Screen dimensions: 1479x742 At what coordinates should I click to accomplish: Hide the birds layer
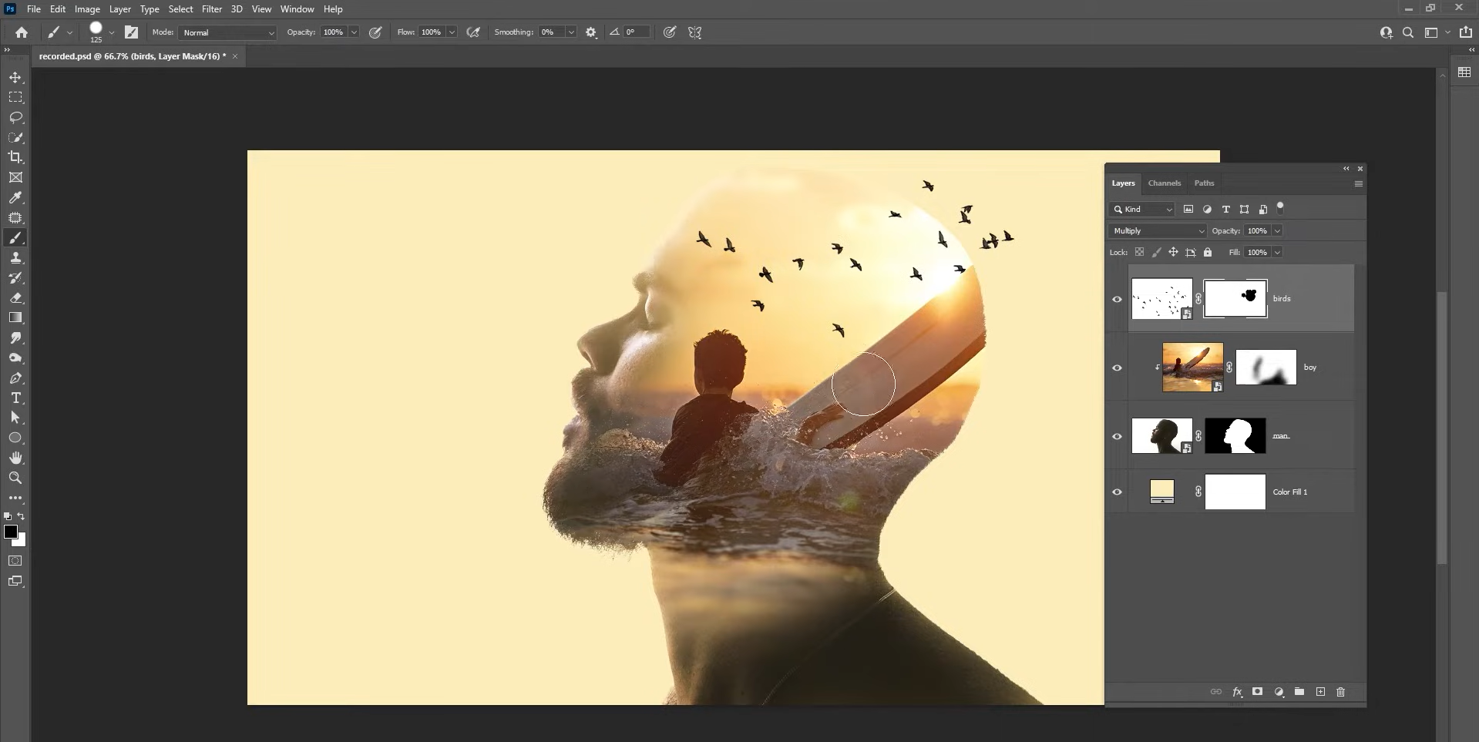[1118, 299]
